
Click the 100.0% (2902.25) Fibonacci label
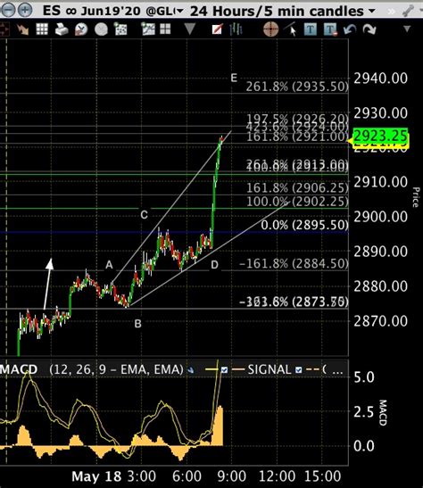click(297, 202)
